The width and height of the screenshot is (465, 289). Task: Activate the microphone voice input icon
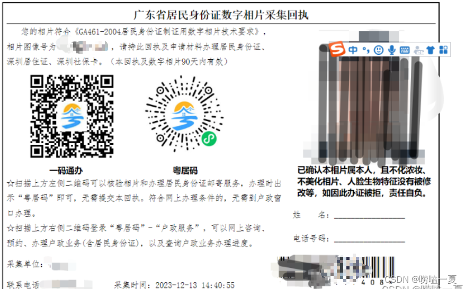click(392, 50)
